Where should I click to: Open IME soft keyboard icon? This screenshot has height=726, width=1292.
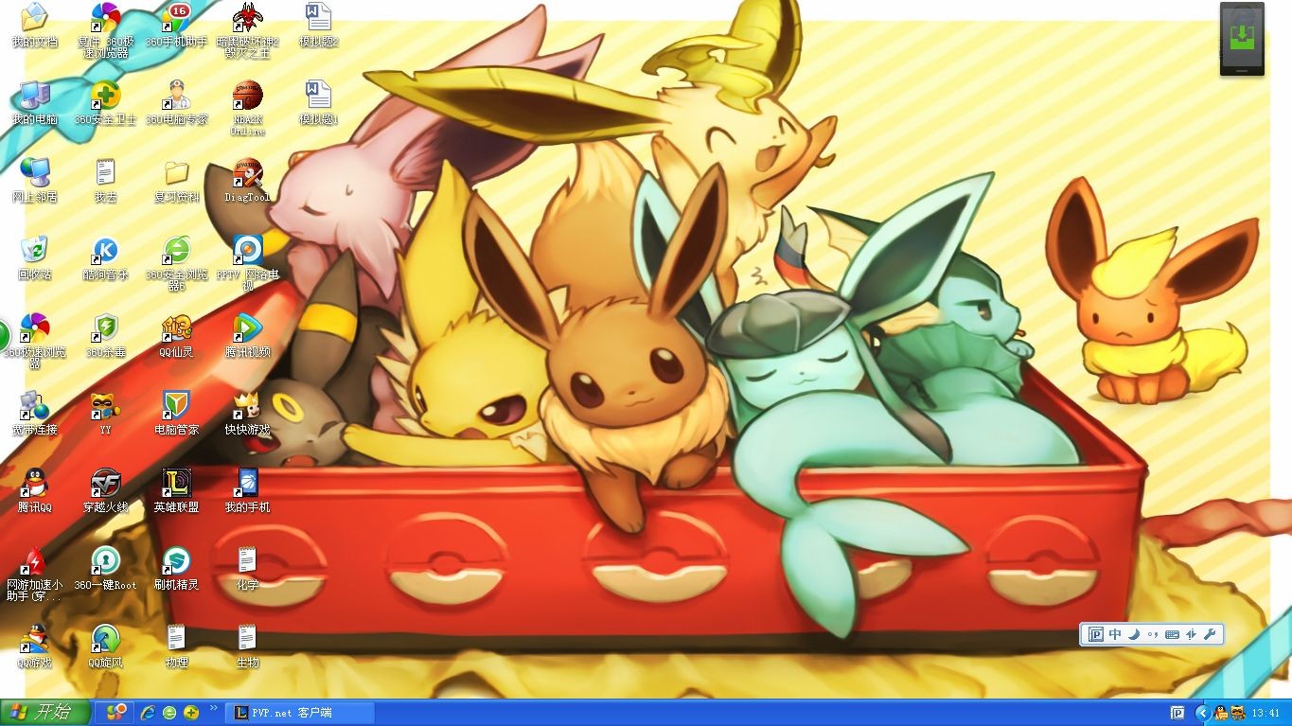1172,634
